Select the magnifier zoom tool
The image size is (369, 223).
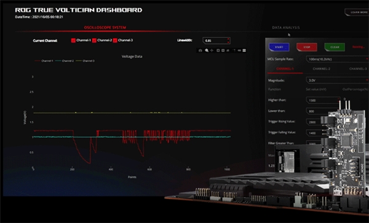tap(207, 50)
